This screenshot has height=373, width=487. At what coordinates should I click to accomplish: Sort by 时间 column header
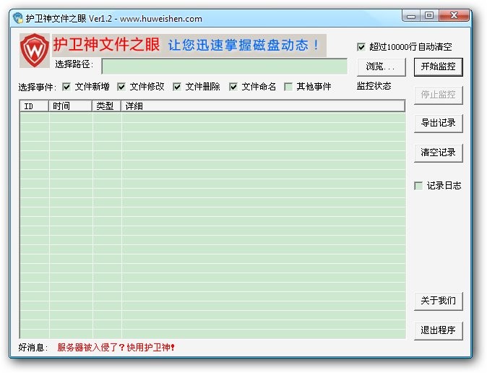point(71,106)
